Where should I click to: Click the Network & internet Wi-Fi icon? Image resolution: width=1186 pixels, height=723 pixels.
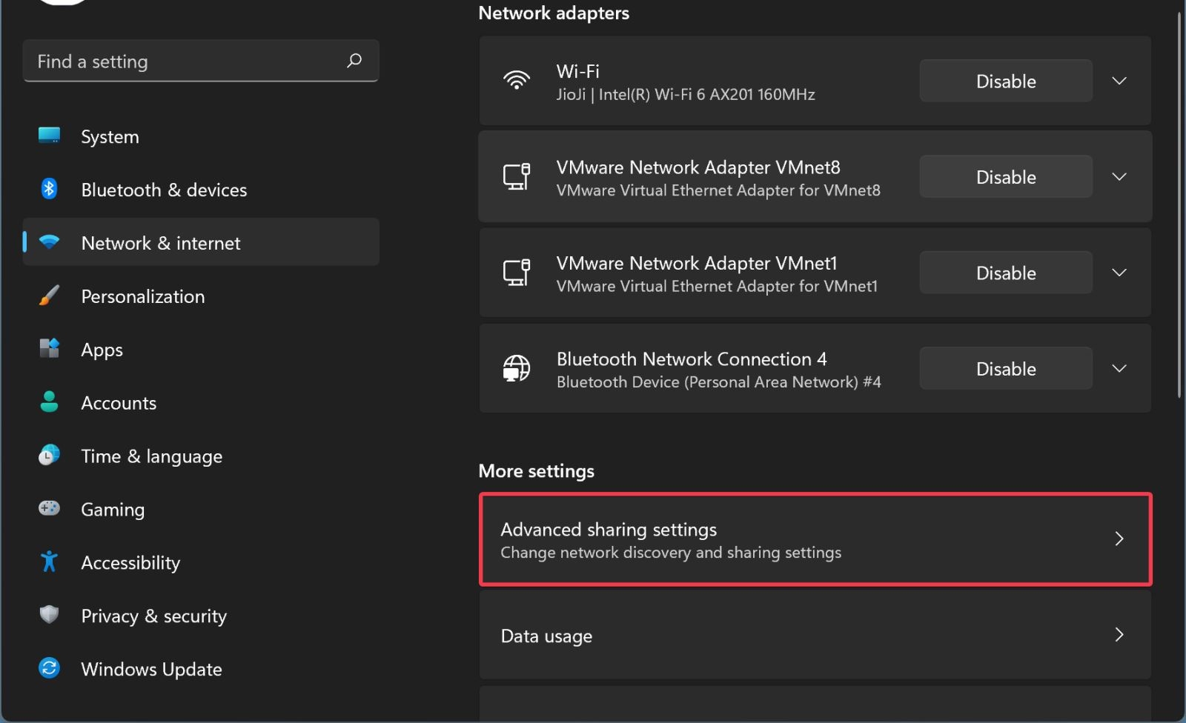point(49,242)
